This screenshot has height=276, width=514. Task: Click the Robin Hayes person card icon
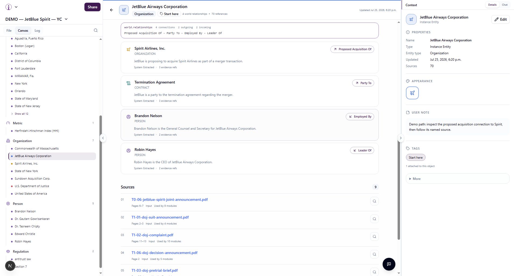[x=128, y=151]
